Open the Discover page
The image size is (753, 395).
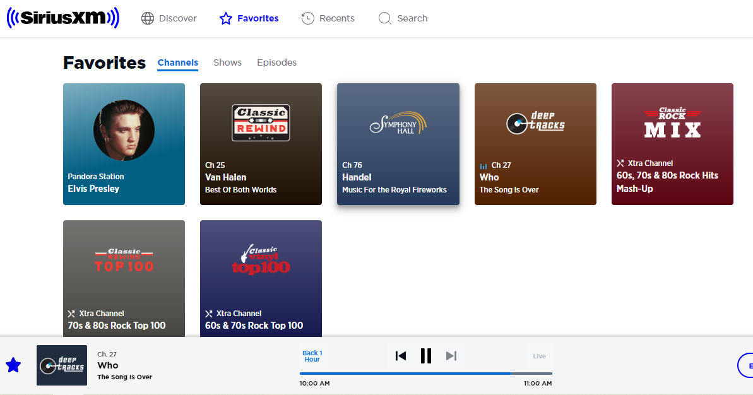169,18
